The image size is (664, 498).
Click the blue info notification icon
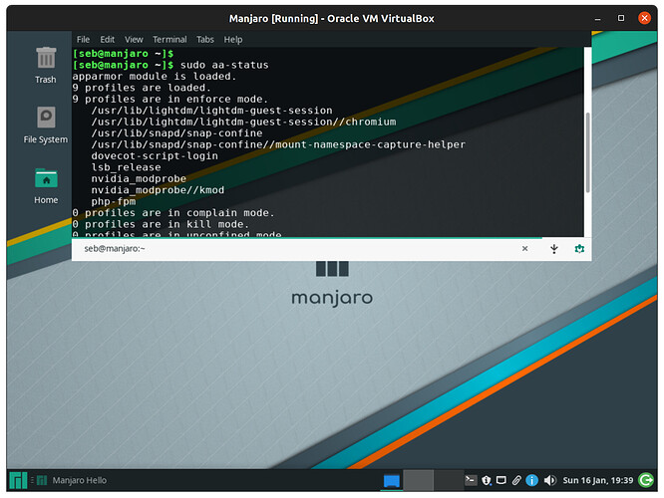click(531, 480)
